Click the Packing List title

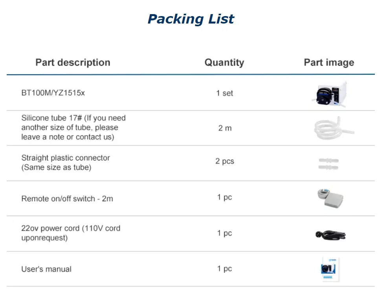coord(191,19)
